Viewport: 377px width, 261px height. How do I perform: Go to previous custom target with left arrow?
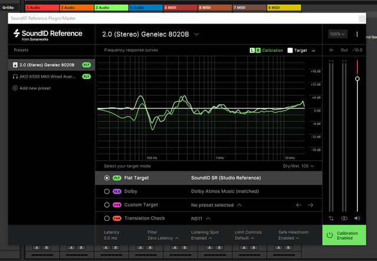(299, 205)
